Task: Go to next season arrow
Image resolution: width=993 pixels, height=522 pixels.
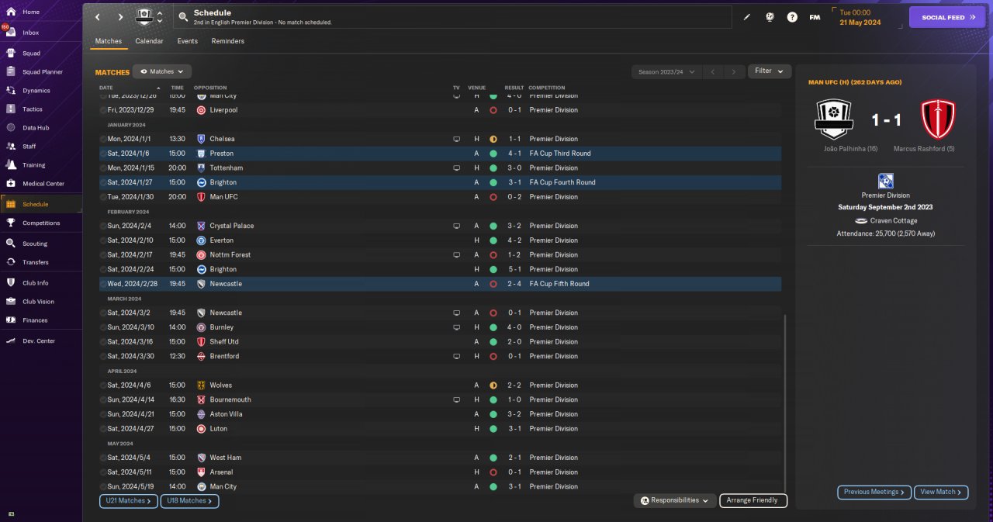Action: pyautogui.click(x=734, y=71)
